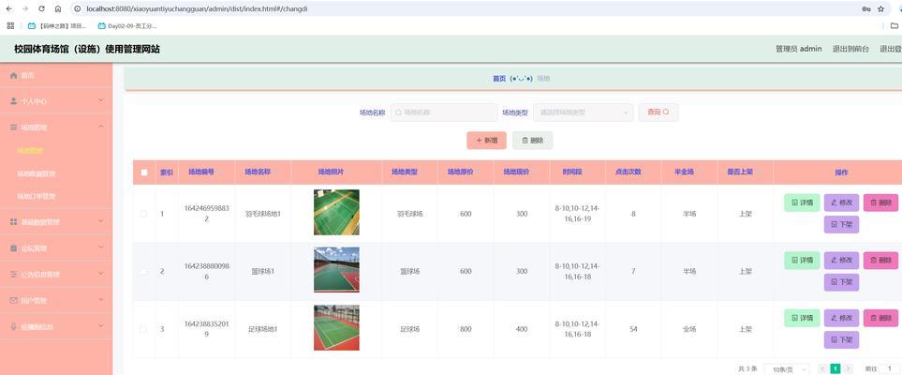
Task: View 详情 for 羽毛球场地1
Action: coord(802,202)
